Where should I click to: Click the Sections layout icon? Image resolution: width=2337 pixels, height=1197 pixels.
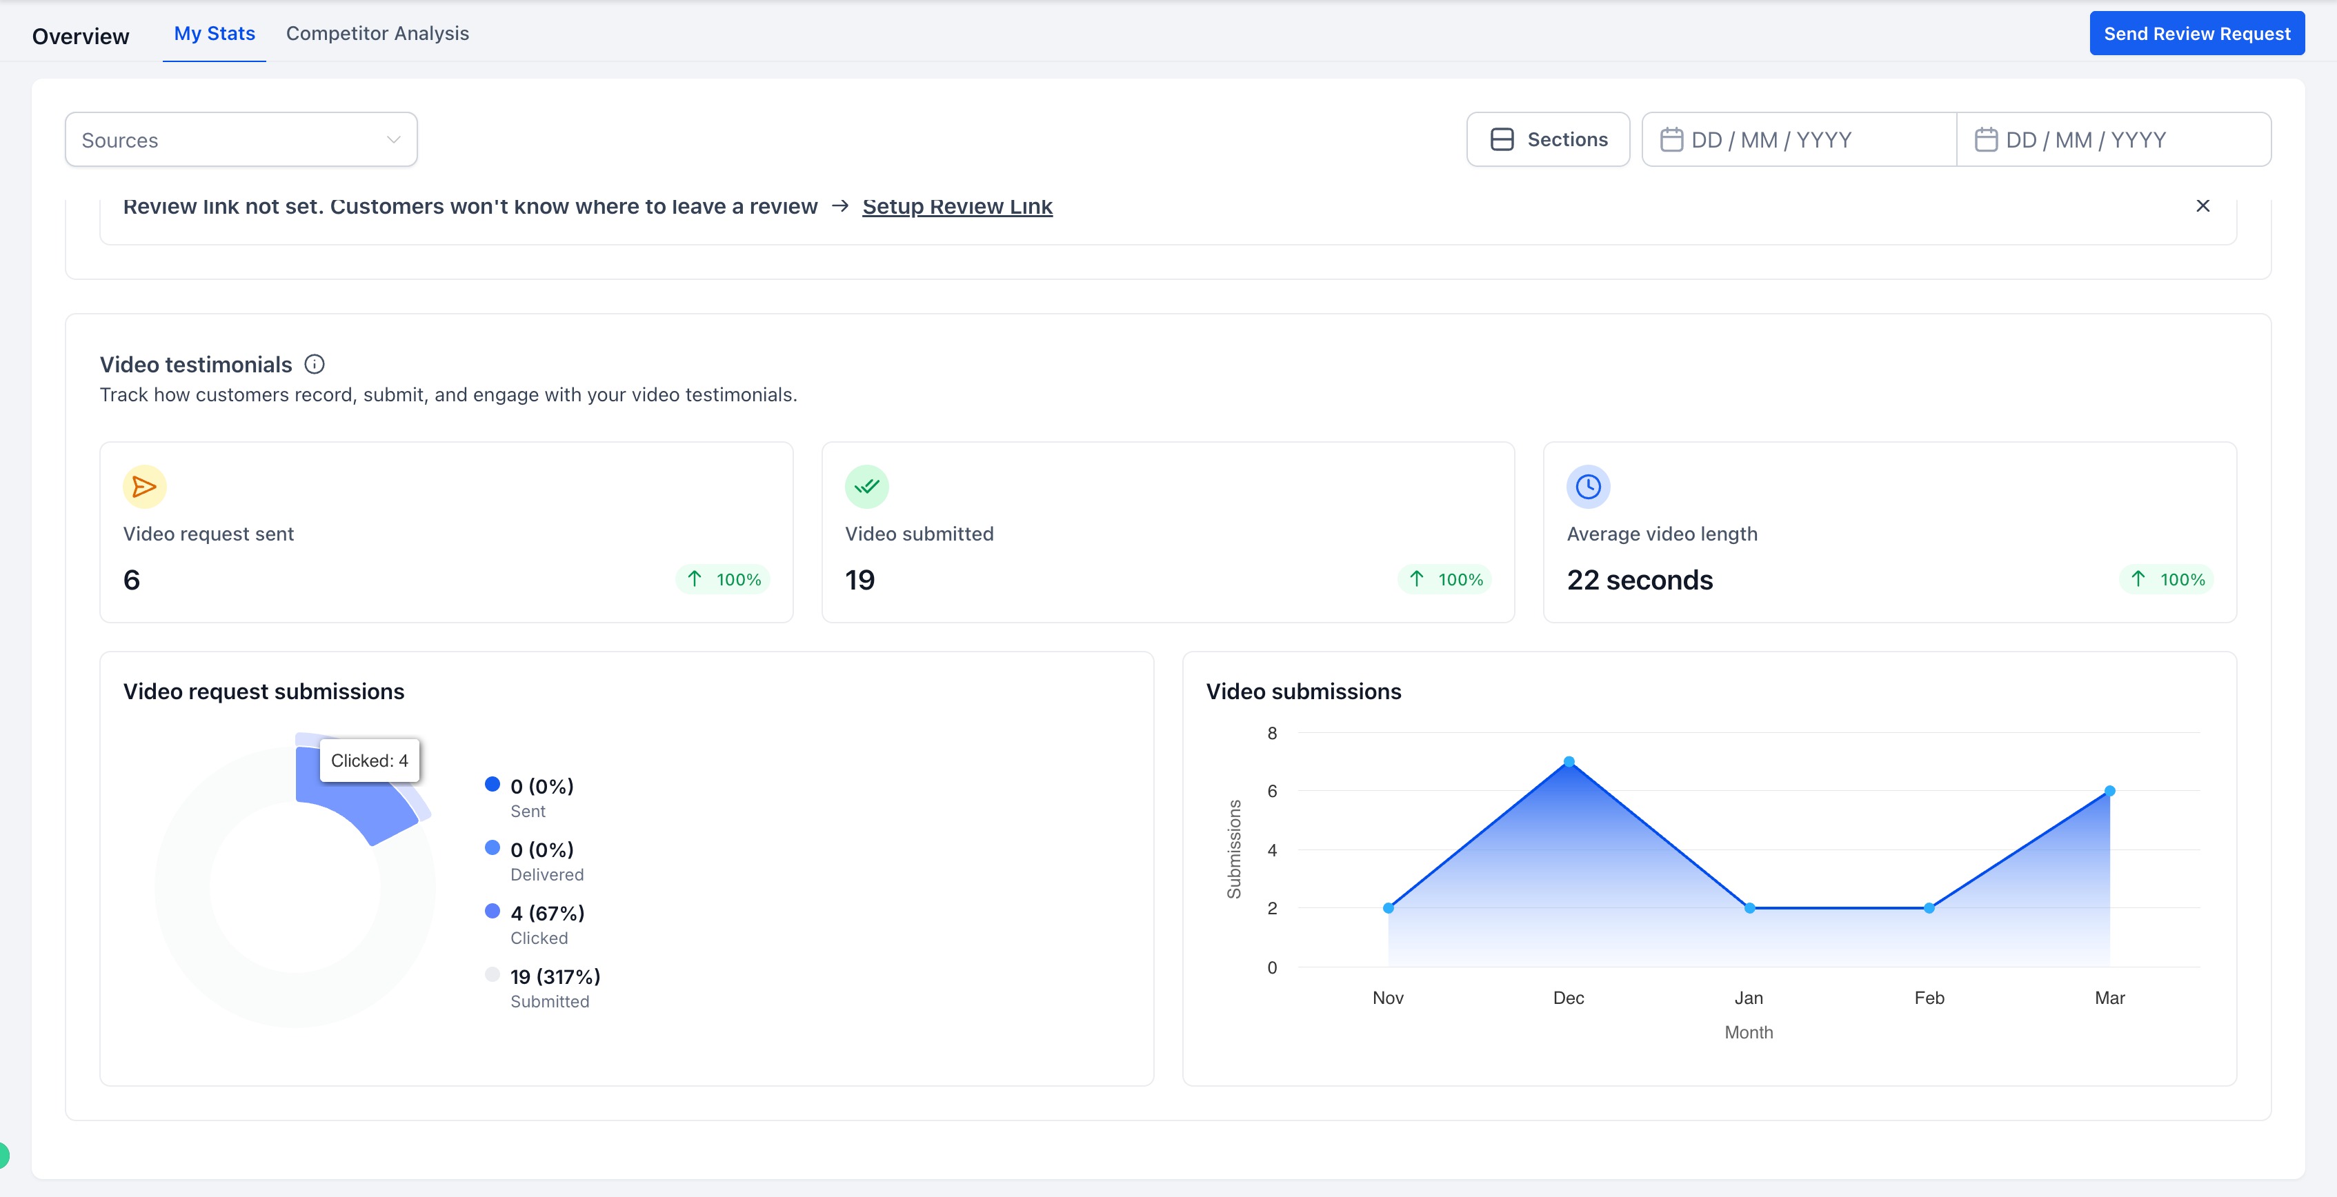tap(1502, 140)
